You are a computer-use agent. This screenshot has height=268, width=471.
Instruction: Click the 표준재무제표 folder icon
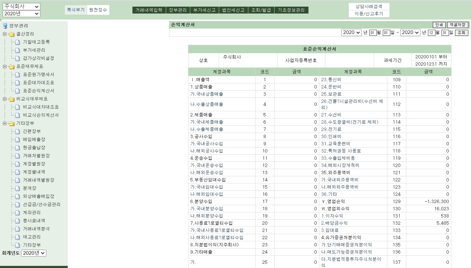click(x=11, y=66)
